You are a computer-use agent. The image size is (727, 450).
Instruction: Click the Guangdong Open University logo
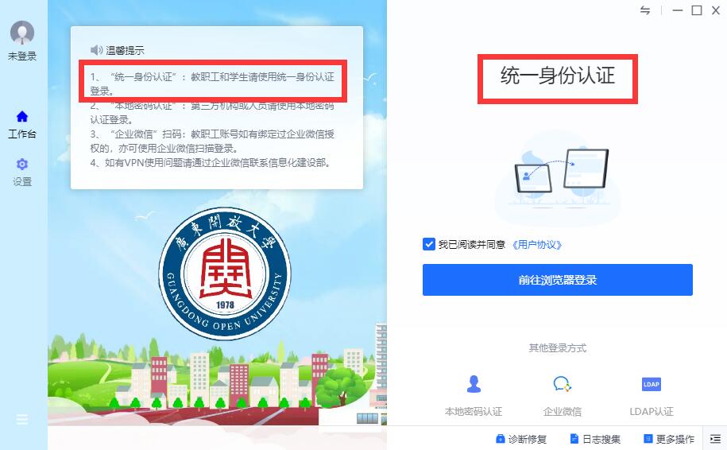(x=225, y=273)
